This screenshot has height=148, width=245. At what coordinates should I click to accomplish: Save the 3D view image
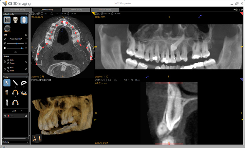[32, 80]
